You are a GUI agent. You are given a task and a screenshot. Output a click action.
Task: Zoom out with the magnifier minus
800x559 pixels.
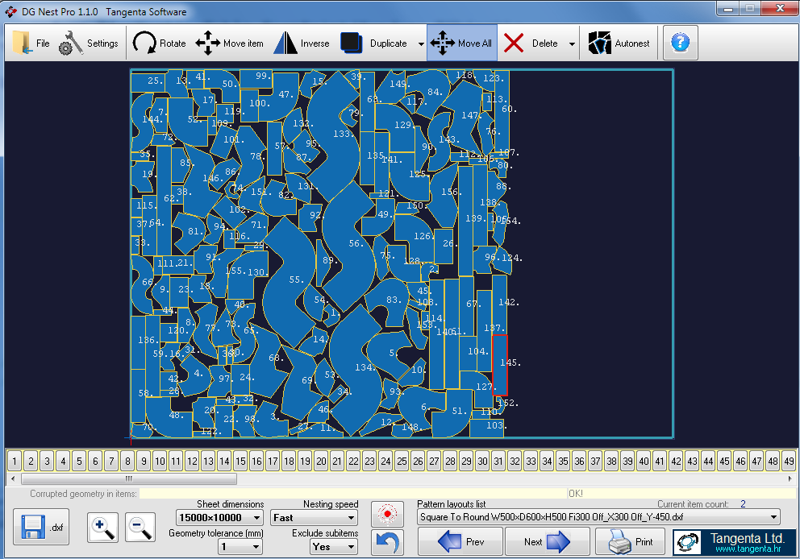click(x=140, y=527)
